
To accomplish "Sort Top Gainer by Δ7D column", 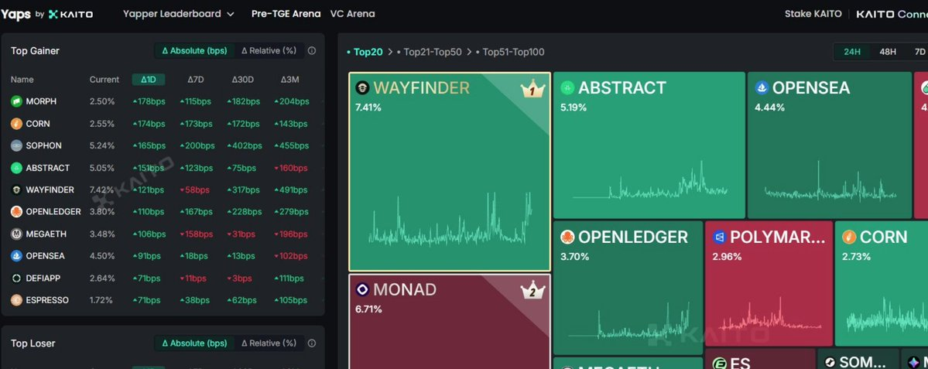I will click(x=196, y=79).
